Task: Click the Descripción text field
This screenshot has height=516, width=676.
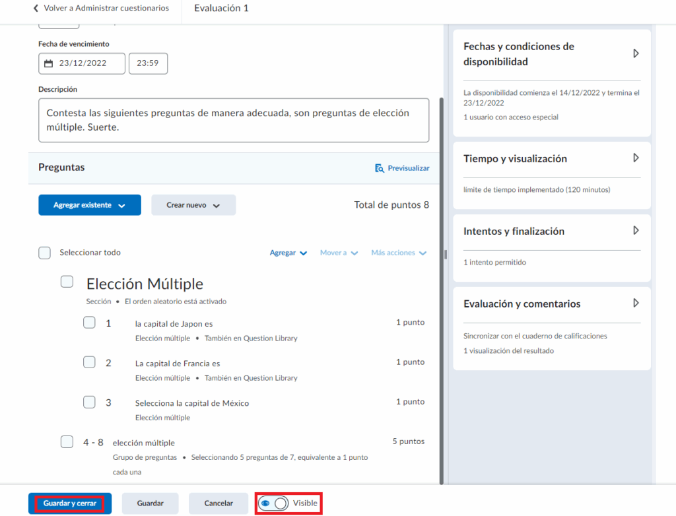Action: point(234,120)
